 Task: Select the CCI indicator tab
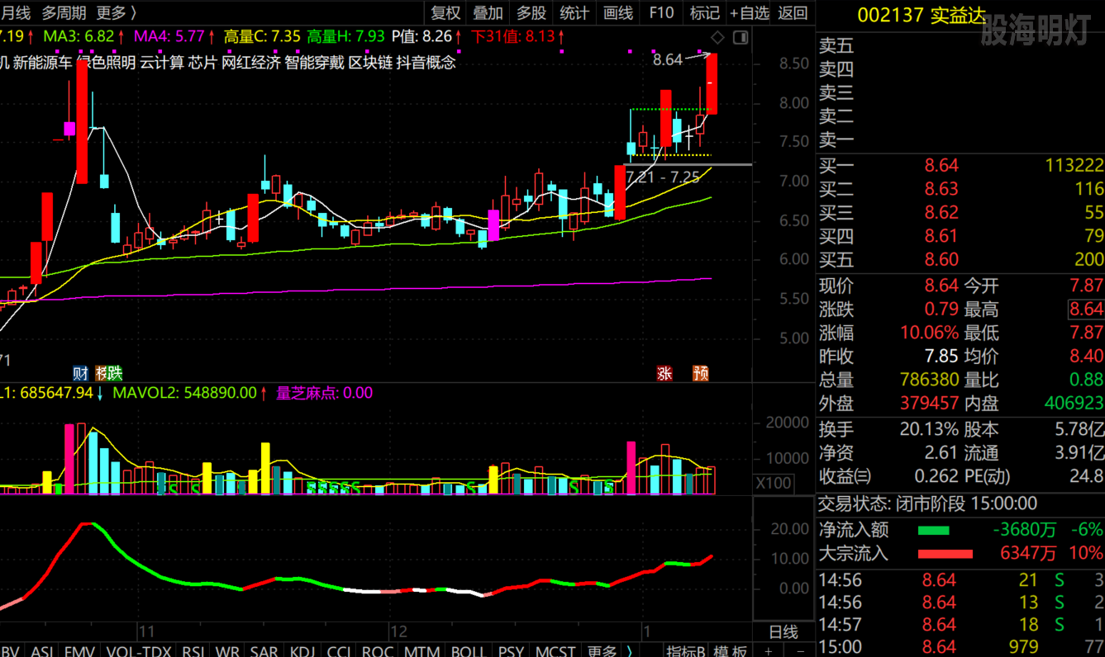(x=340, y=651)
